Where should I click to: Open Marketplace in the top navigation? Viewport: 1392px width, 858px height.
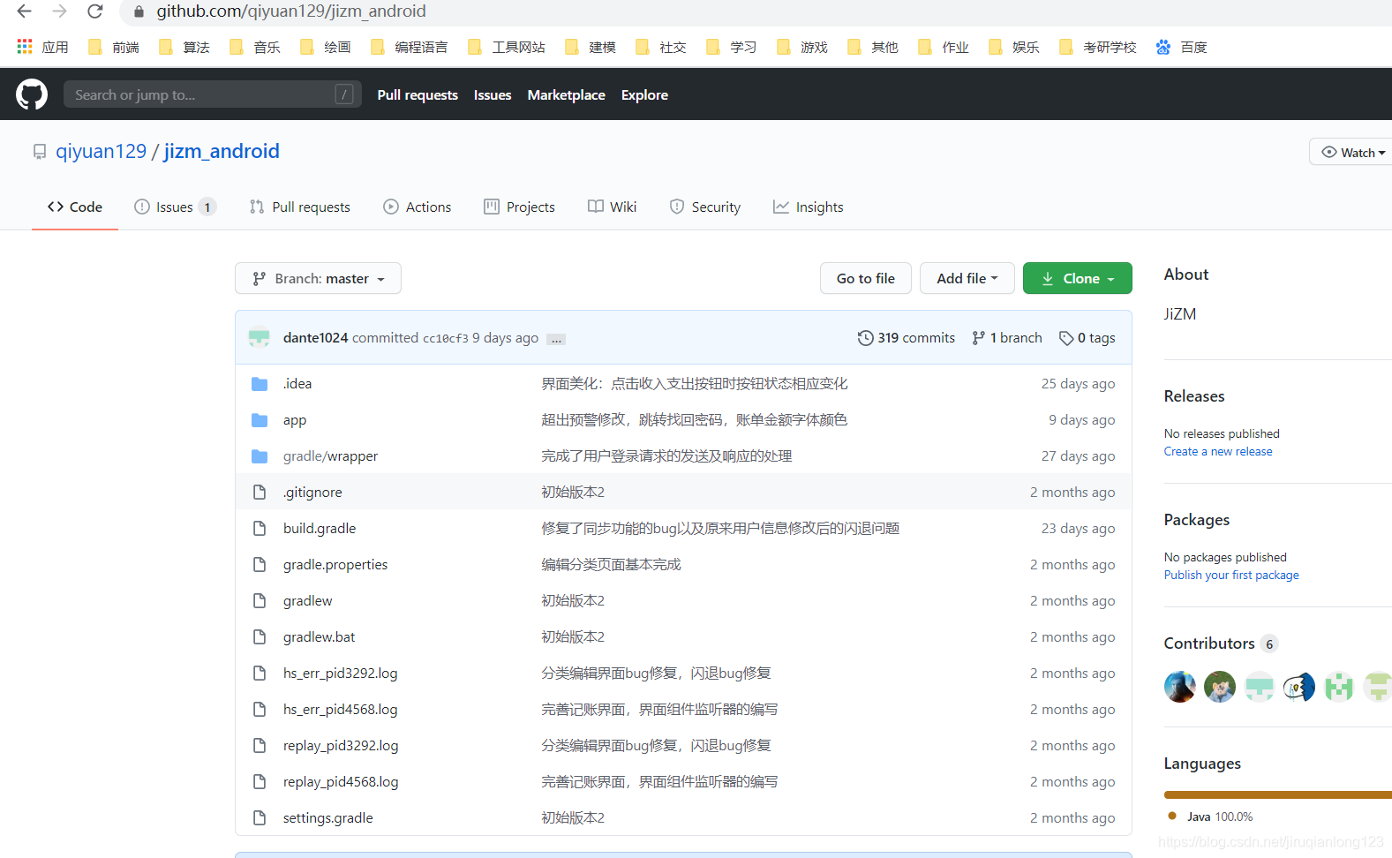pos(567,94)
